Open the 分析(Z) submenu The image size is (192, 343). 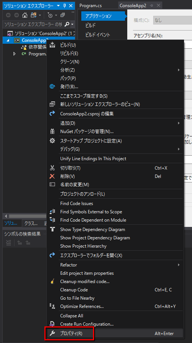(115, 70)
